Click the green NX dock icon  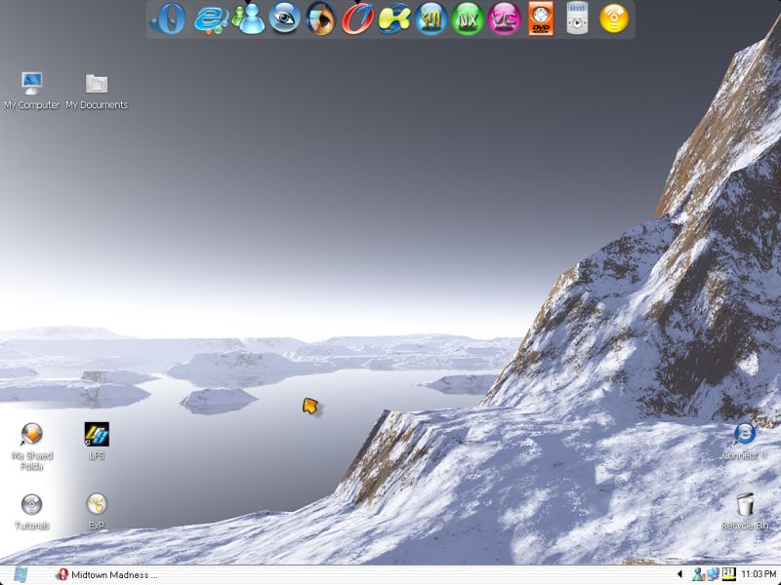[468, 19]
